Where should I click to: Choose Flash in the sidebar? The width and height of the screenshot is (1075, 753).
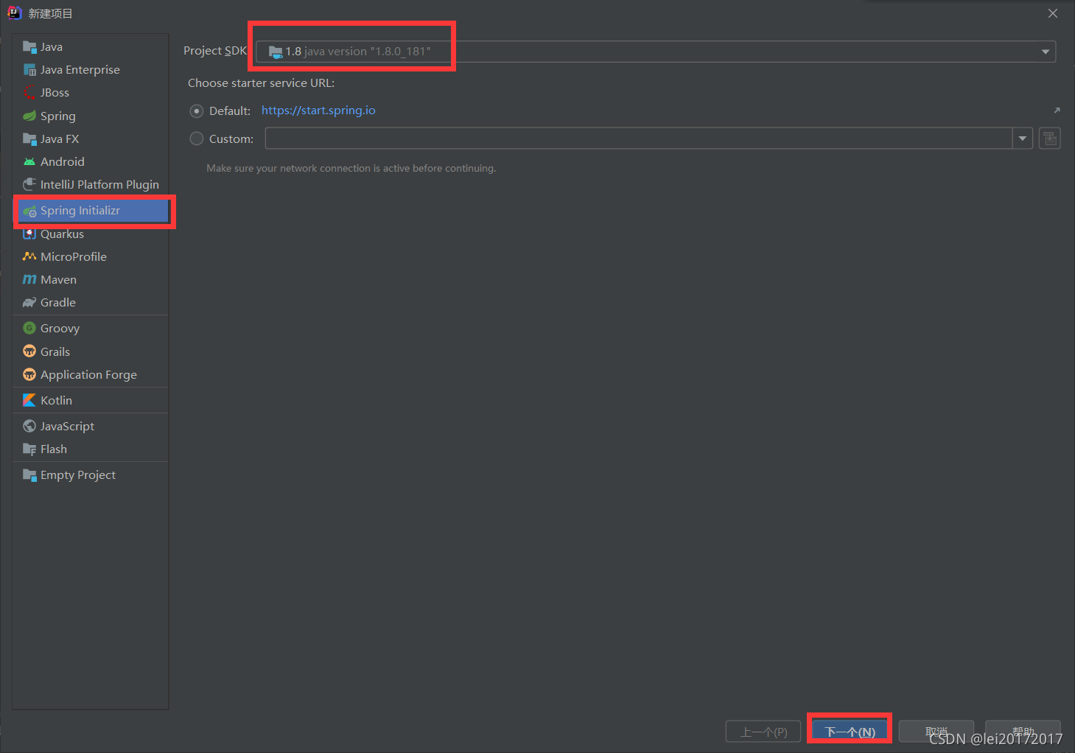point(91,449)
